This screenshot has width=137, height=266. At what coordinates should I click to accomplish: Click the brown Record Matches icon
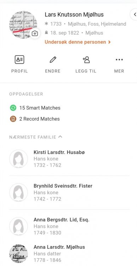[x=13, y=119]
